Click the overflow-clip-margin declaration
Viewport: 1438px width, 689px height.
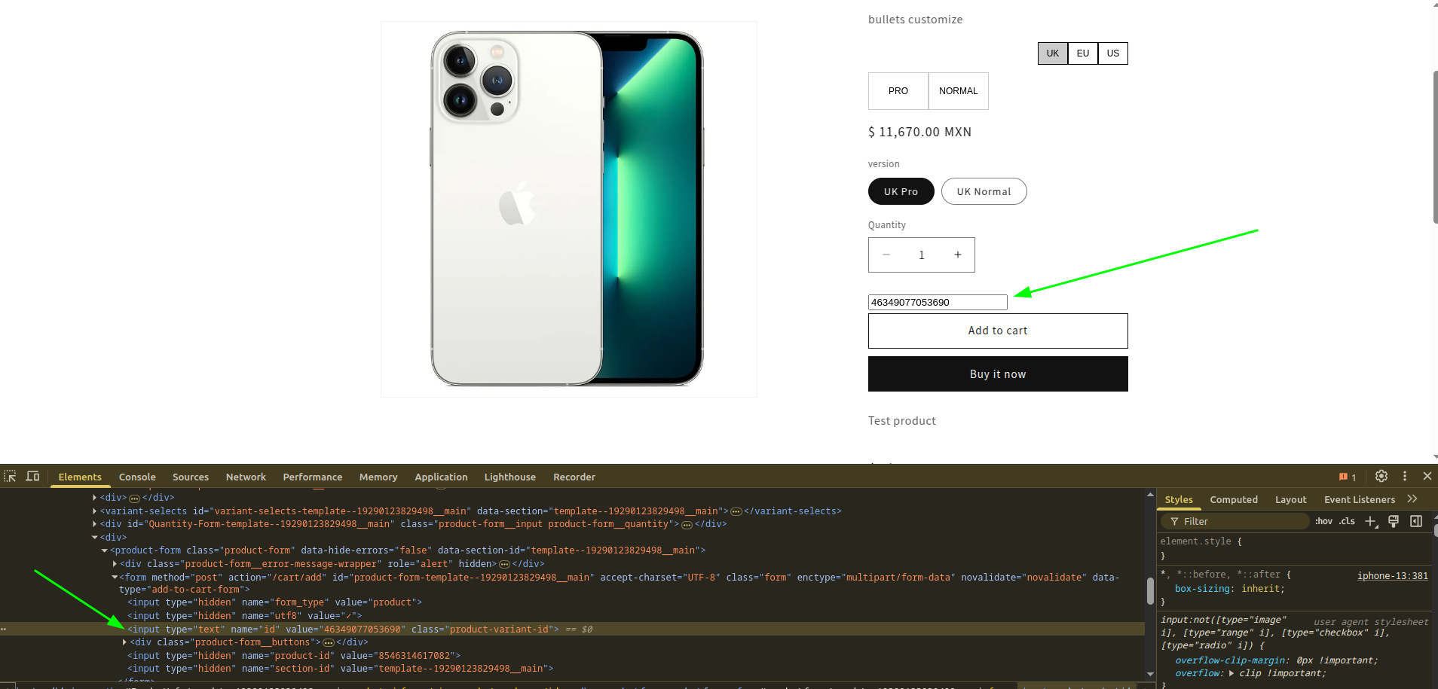tap(1277, 660)
